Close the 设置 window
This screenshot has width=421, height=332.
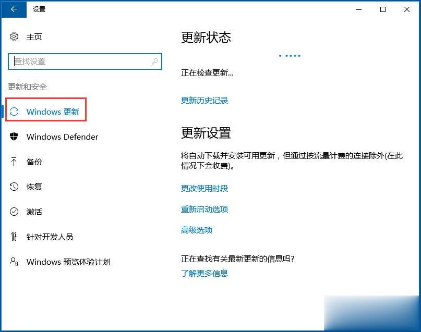coord(407,10)
